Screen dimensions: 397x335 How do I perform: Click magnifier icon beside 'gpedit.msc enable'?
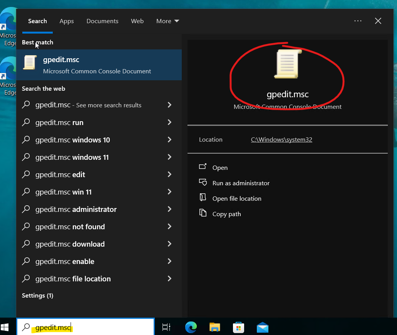(26, 261)
